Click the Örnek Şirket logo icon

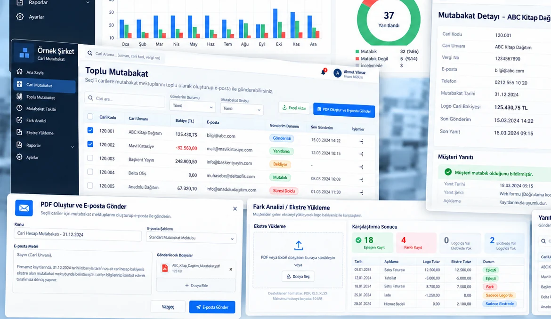point(24,53)
